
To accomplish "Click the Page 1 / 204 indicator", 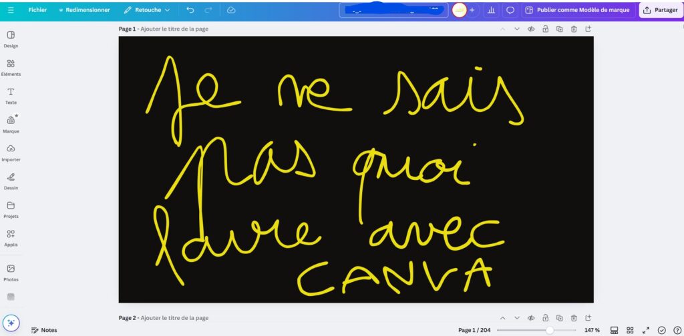I will point(474,330).
